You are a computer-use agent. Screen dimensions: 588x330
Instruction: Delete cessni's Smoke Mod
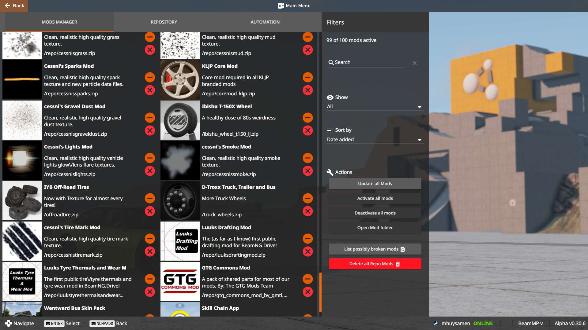pyautogui.click(x=308, y=171)
